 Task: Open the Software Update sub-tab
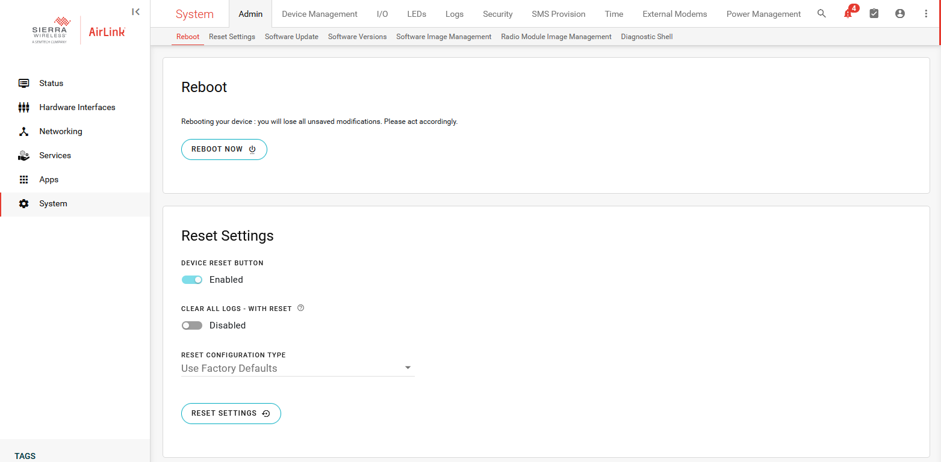coord(291,37)
